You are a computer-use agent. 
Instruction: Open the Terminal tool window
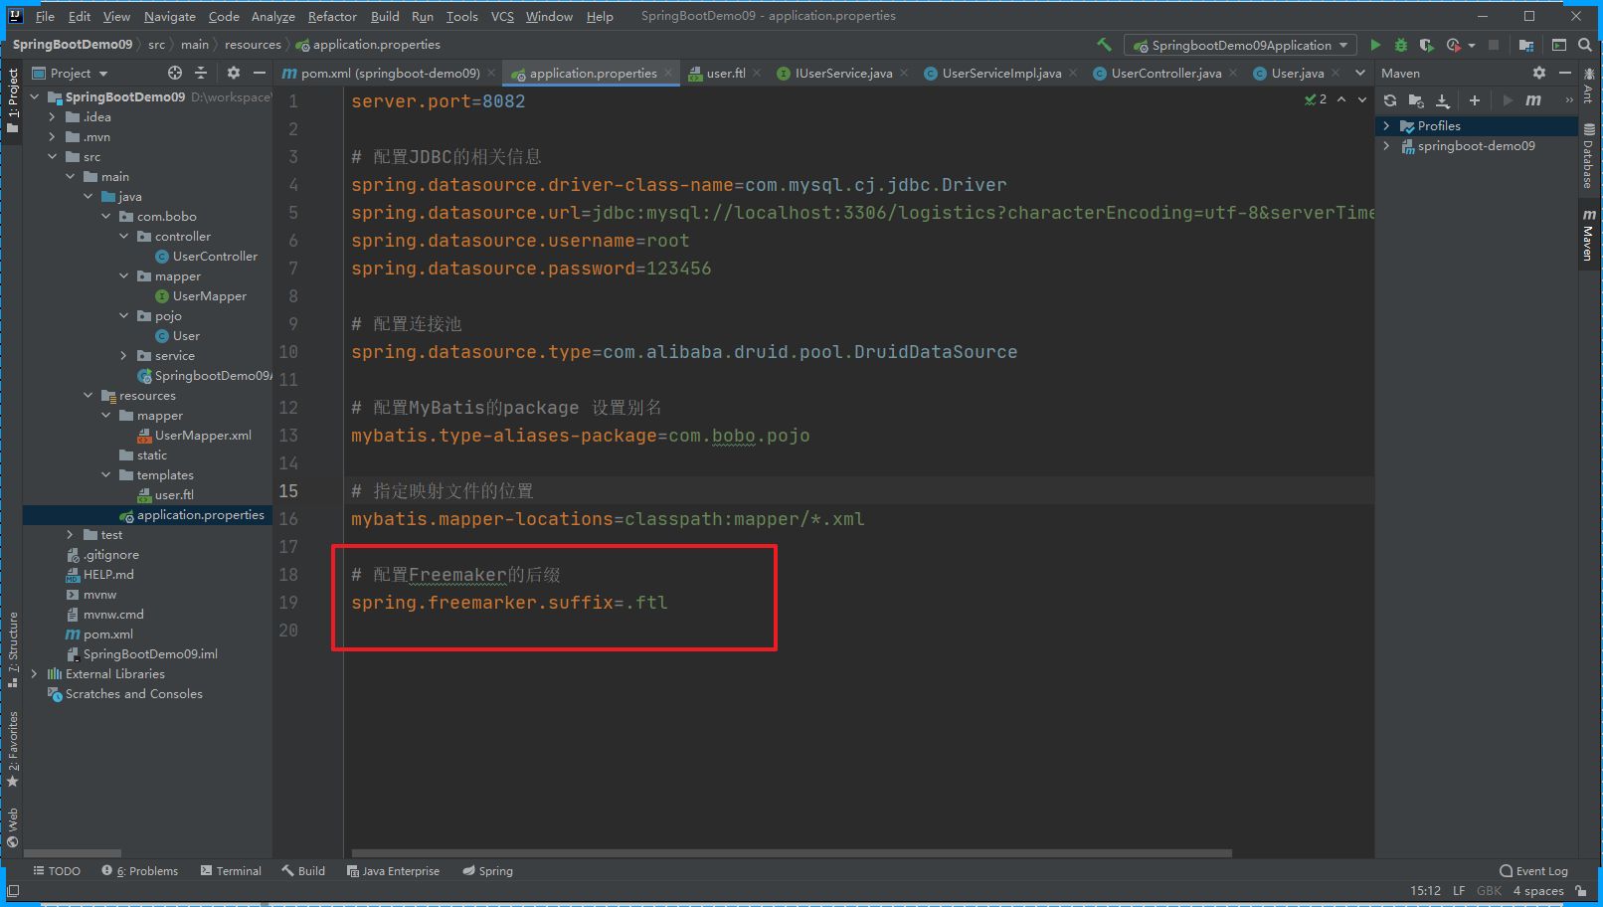(x=231, y=871)
